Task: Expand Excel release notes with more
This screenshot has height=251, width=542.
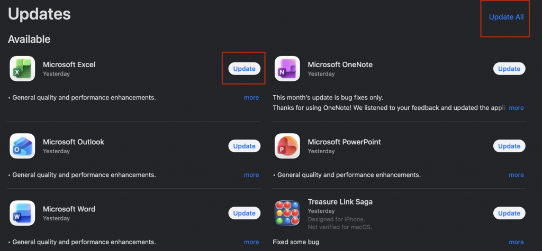Action: [x=251, y=98]
